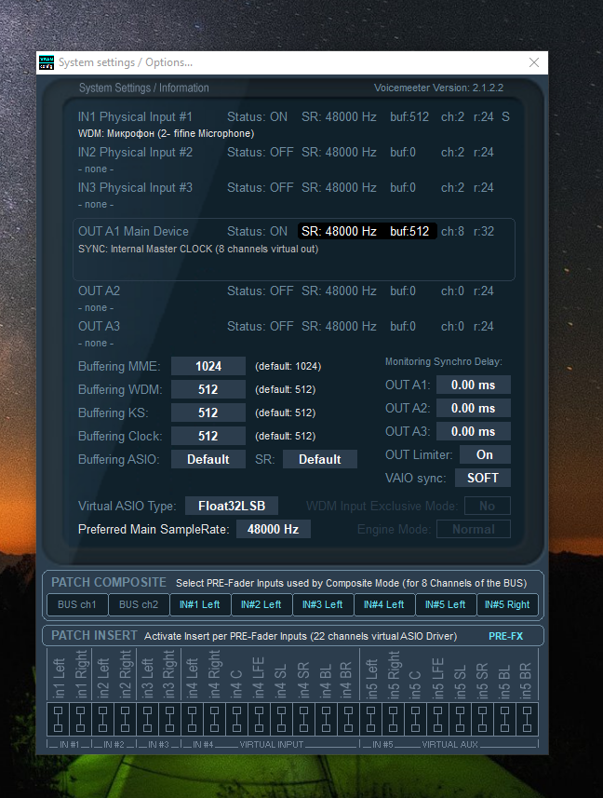This screenshot has width=603, height=798.
Task: Select BUS ch2 composite patch
Action: (139, 604)
